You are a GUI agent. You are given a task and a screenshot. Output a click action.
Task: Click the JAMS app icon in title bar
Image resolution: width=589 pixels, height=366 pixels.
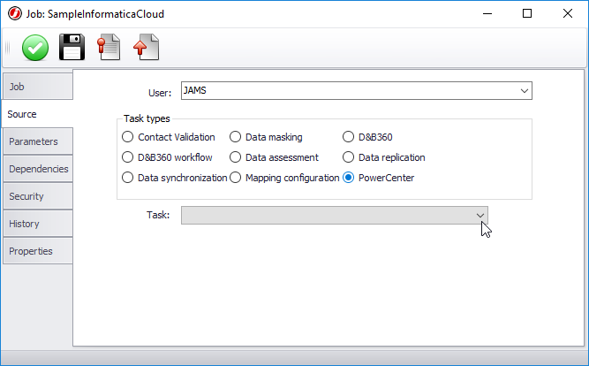click(15, 14)
